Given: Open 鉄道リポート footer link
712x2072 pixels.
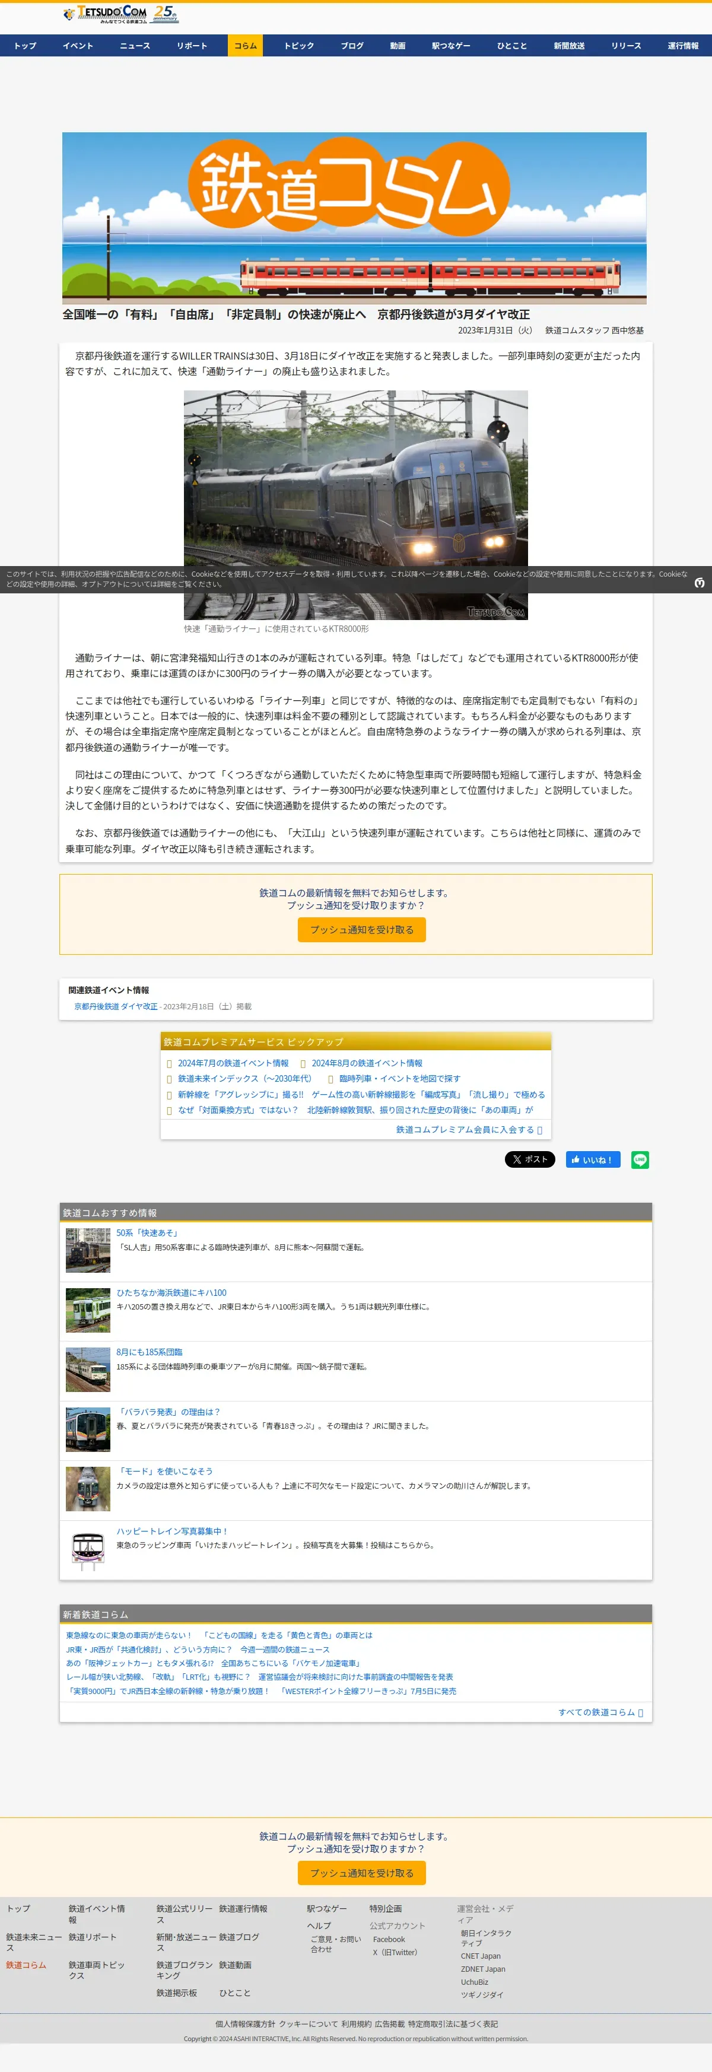Looking at the screenshot, I should 93,1936.
